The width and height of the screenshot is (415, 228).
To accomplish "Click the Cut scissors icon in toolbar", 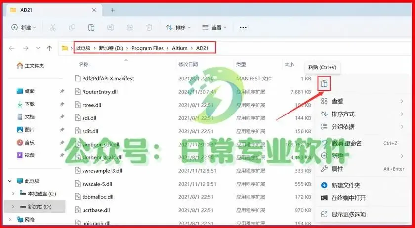I will tap(53, 27).
